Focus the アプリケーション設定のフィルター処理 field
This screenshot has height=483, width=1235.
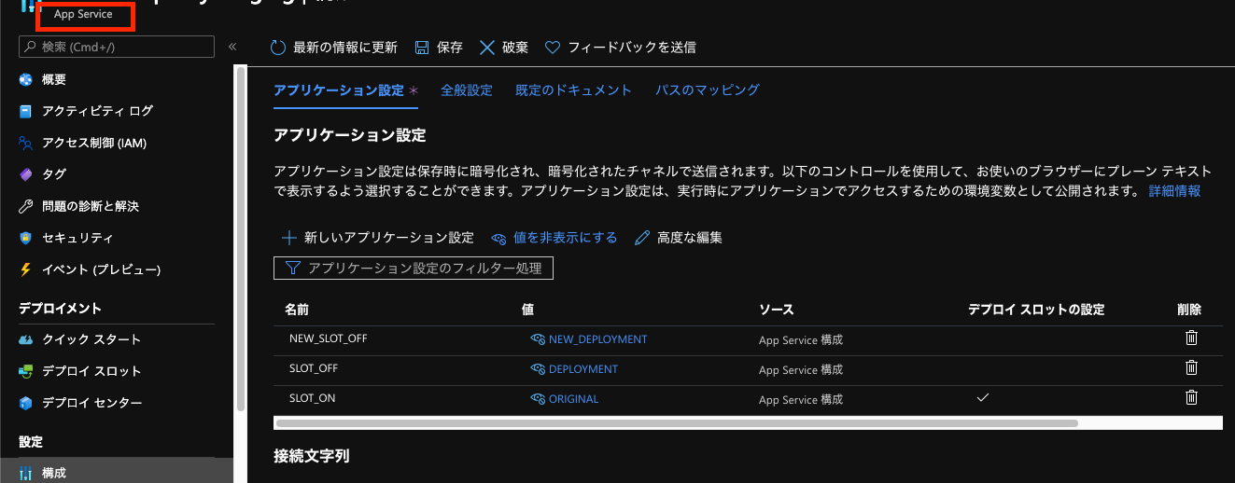pyautogui.click(x=414, y=269)
